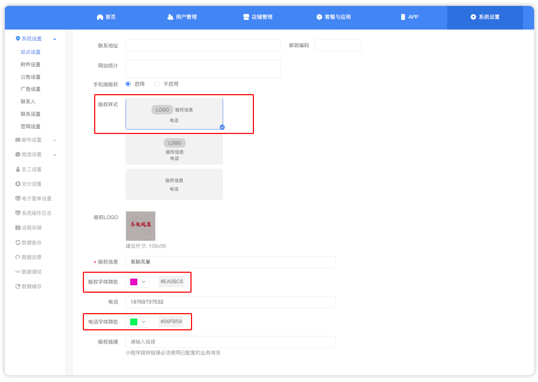The width and height of the screenshot is (538, 382).
Task: Click the shop icon beside 店铺管理
Action: (x=246, y=17)
